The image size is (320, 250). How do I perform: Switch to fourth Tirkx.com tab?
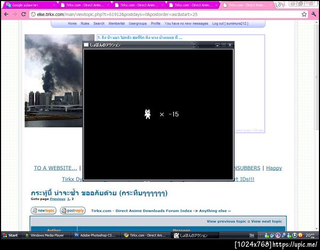pyautogui.click(x=194, y=5)
